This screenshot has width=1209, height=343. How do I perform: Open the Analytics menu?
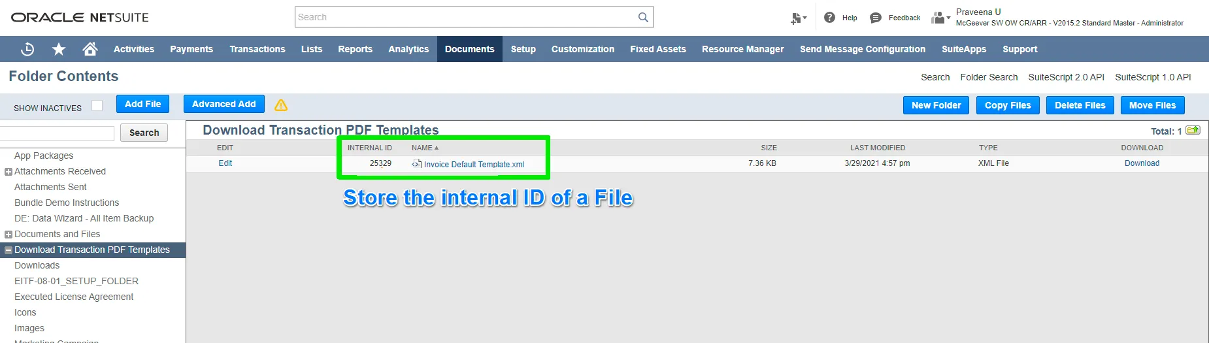coord(408,49)
